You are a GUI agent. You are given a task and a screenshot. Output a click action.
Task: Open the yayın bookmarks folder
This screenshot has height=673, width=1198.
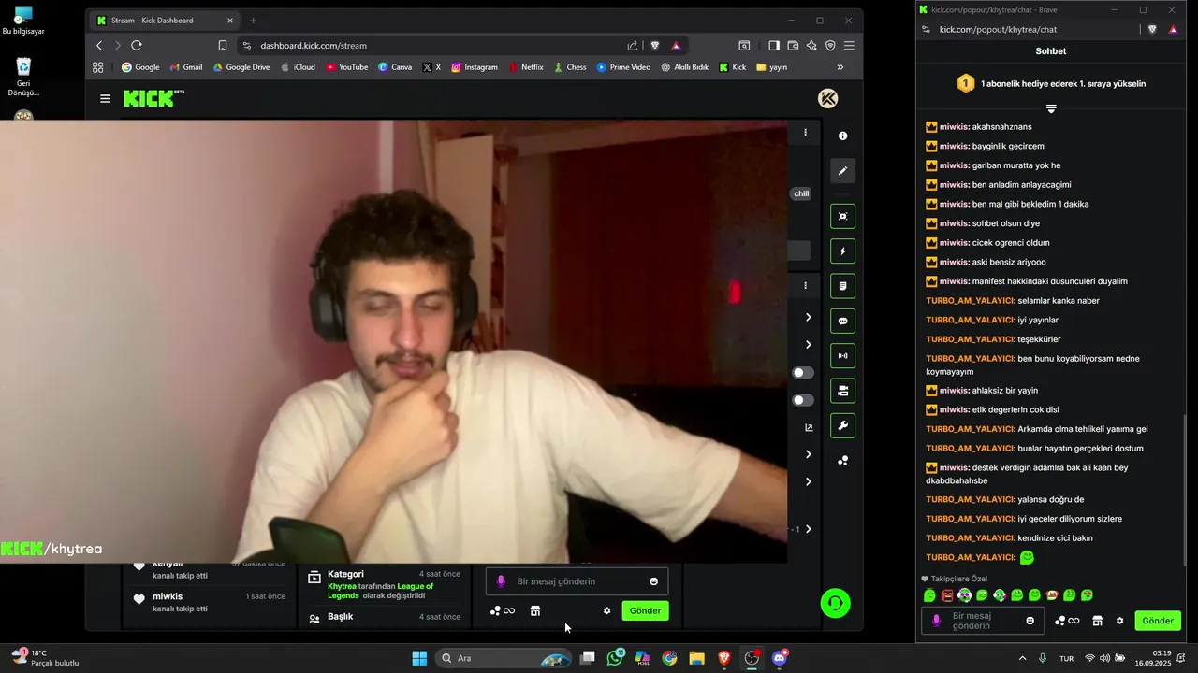tap(771, 67)
